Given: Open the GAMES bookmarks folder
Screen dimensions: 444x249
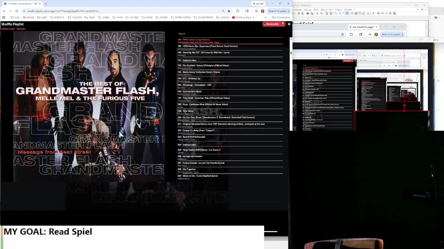Looking at the screenshot, I should tap(104, 17).
